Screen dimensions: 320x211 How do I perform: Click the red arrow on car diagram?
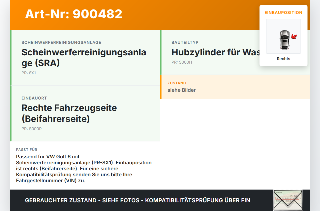click(294, 37)
